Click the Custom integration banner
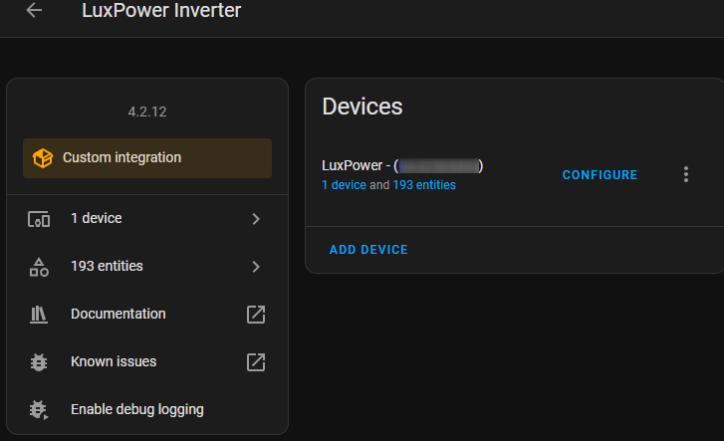 [x=147, y=158]
